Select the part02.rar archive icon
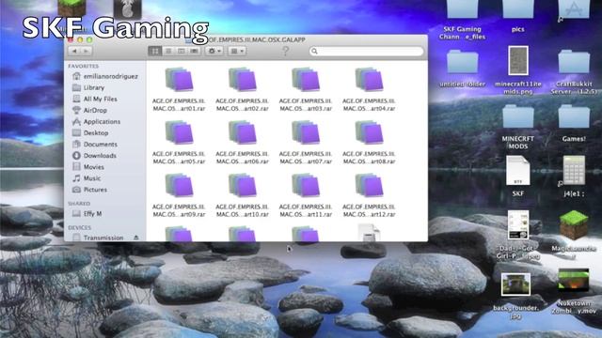This screenshot has width=602, height=338. tap(243, 79)
